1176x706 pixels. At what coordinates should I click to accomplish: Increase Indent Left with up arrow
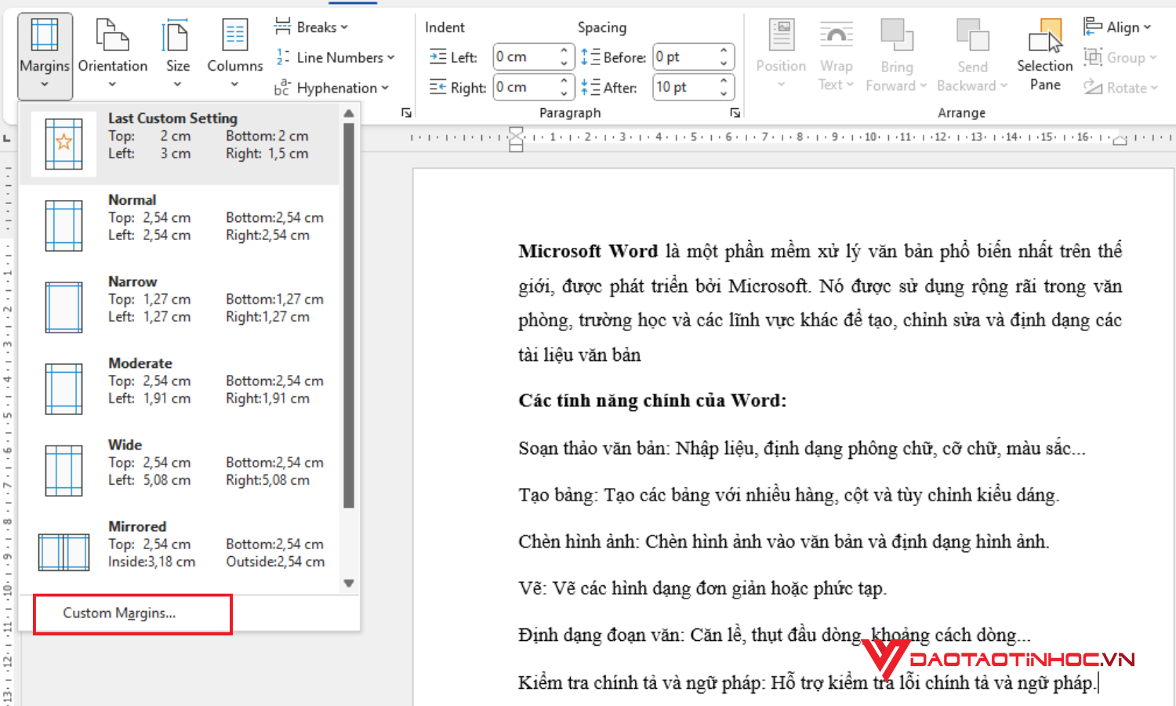[x=564, y=51]
